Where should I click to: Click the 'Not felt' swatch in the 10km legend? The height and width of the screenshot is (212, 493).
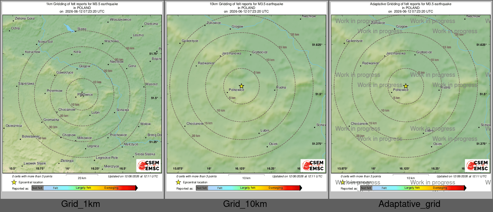coord(202,188)
